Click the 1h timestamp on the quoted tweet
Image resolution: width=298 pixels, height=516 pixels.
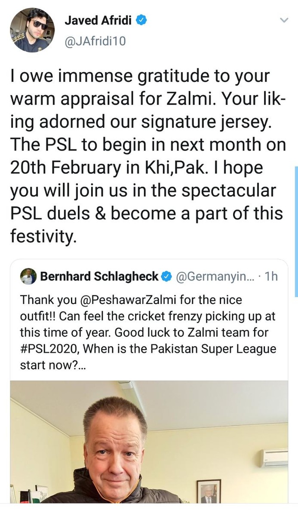(272, 277)
